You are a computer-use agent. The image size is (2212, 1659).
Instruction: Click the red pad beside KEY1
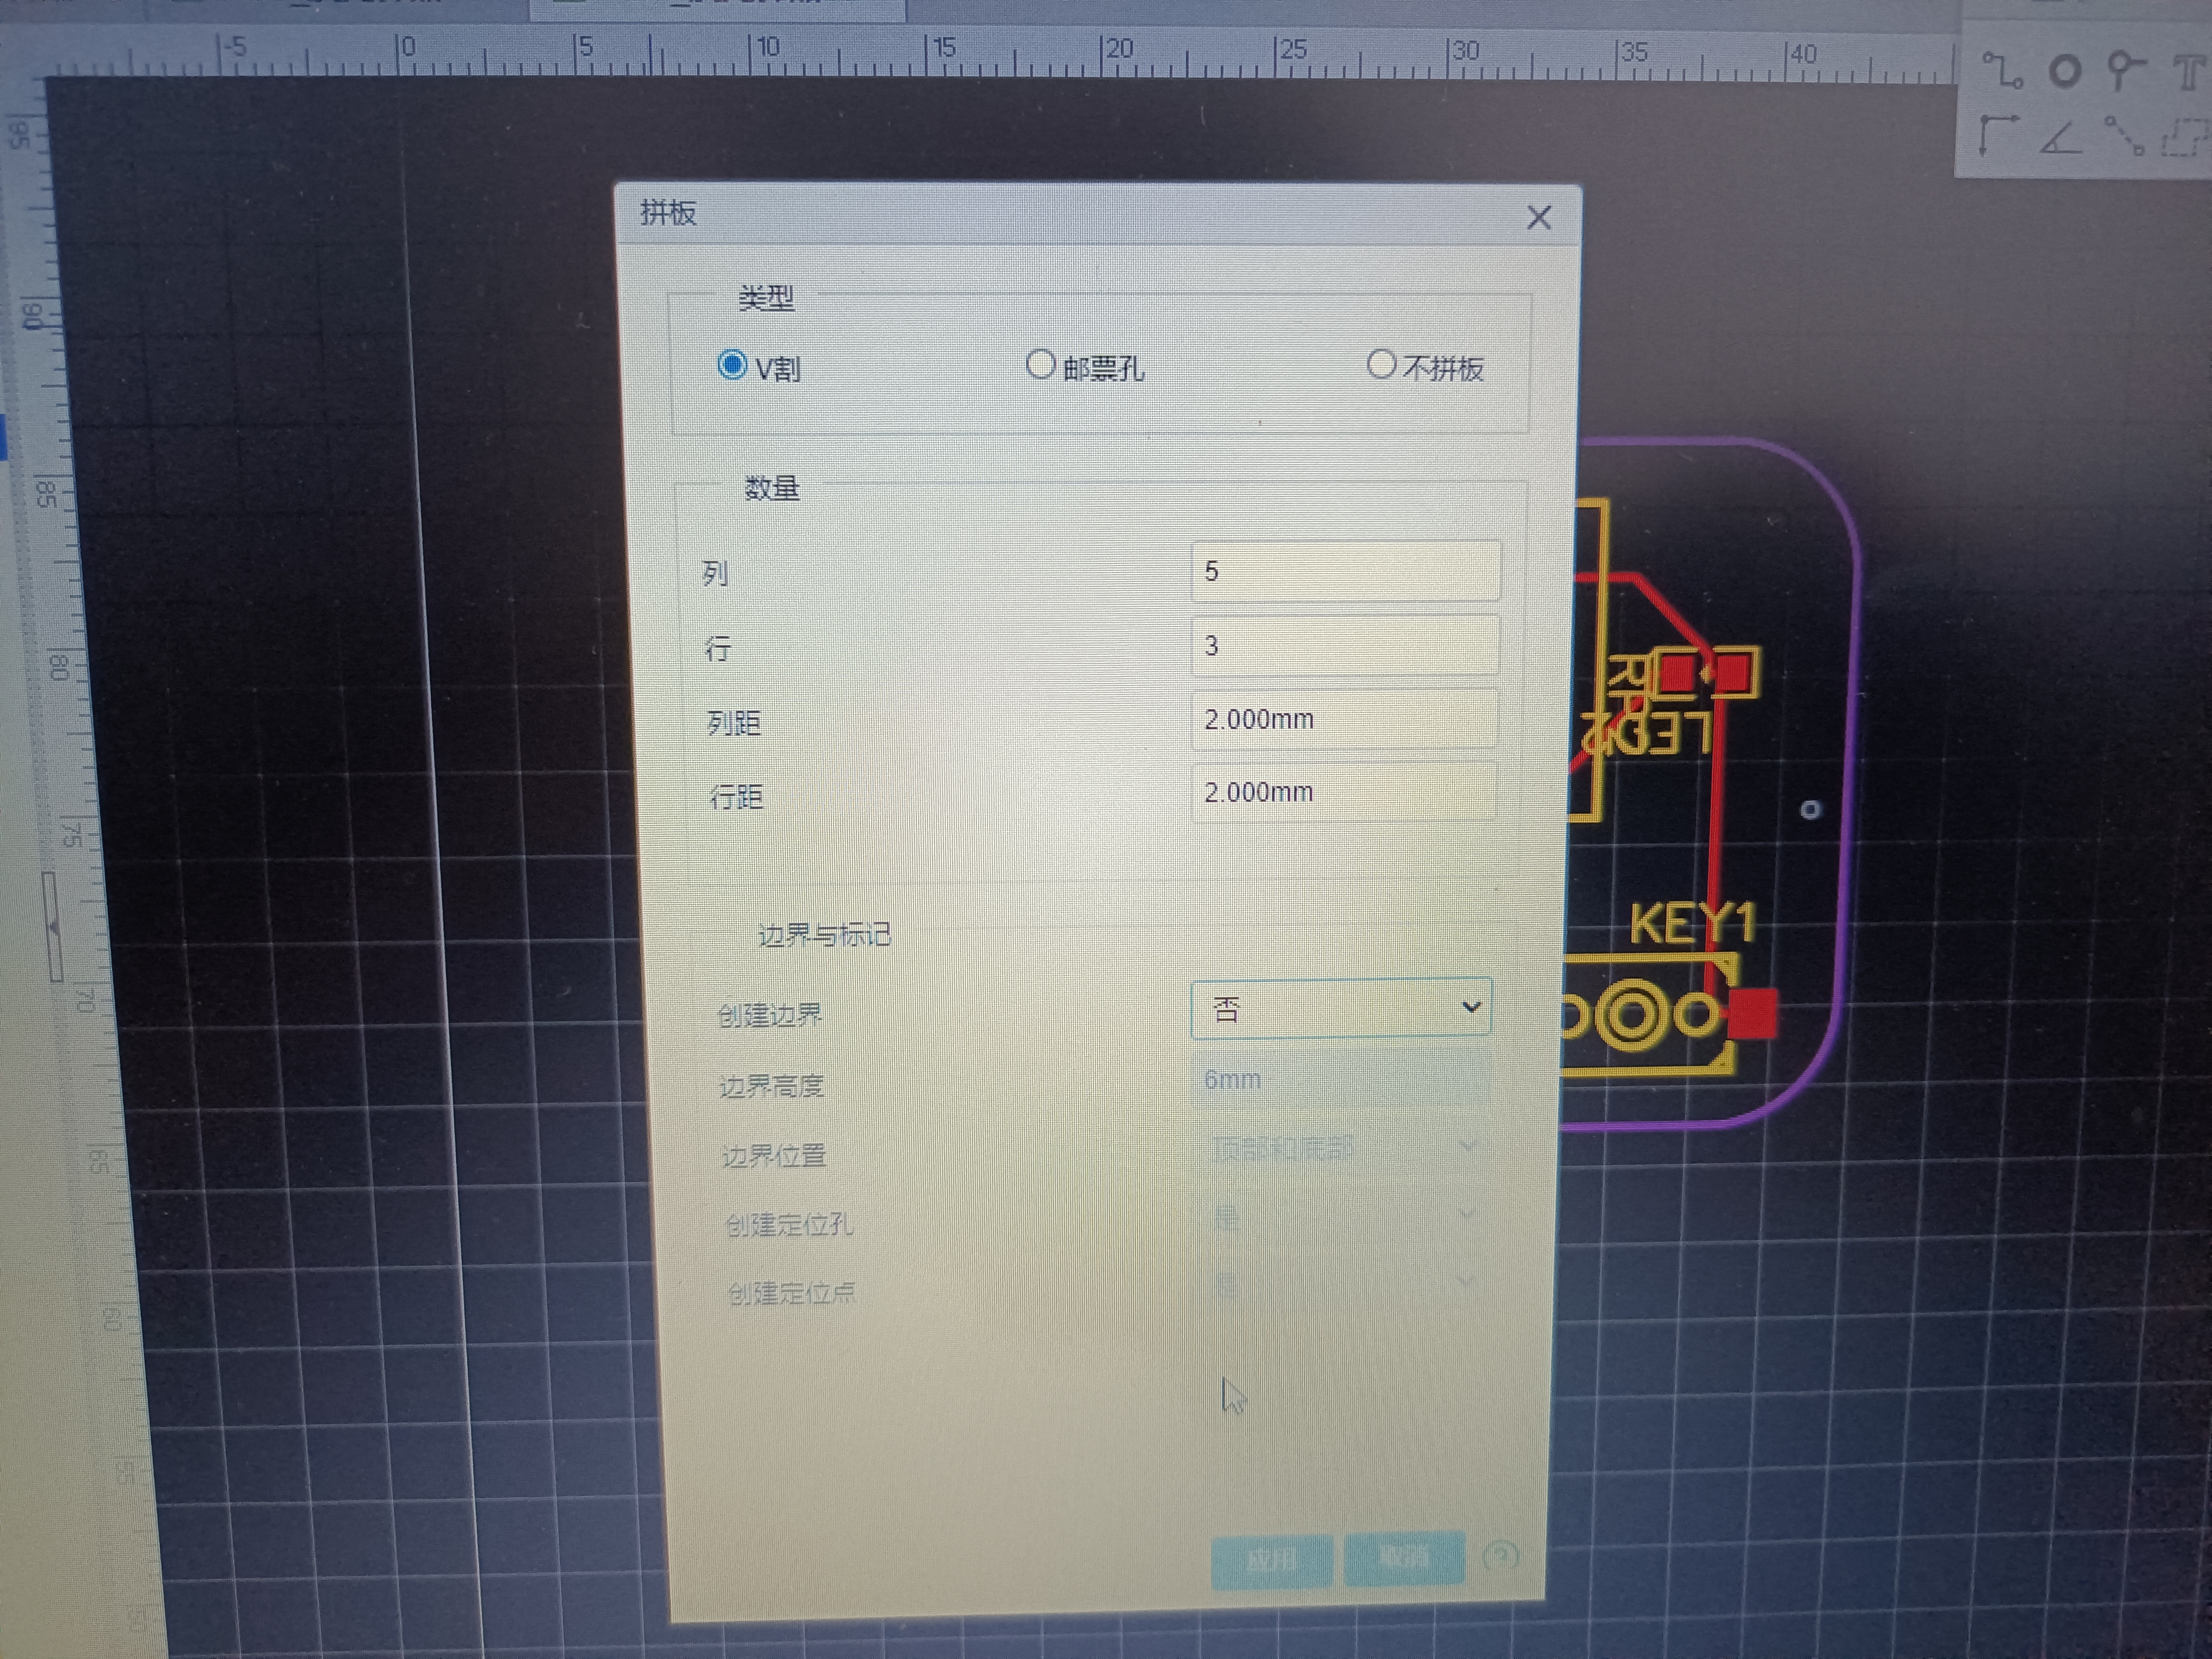click(x=1752, y=1014)
